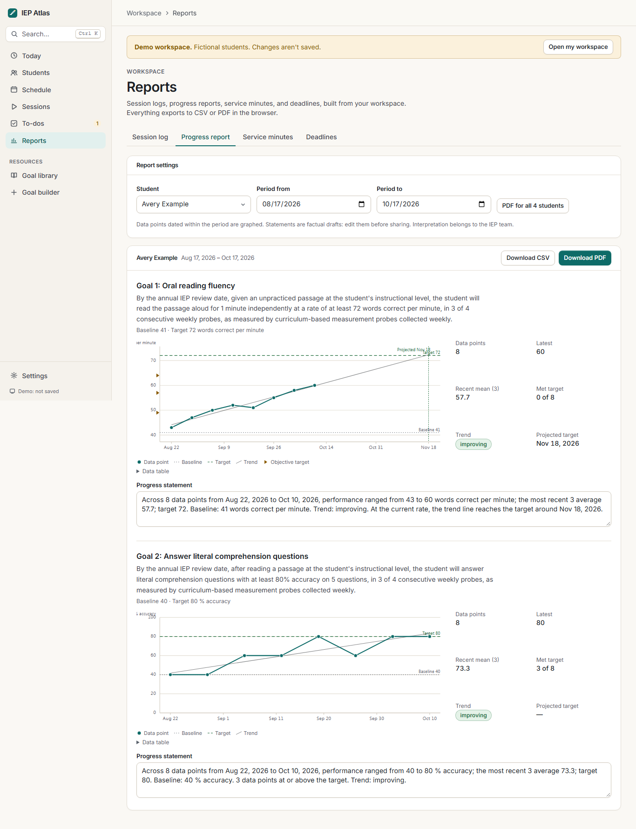Switch to the Service minutes tab

268,137
